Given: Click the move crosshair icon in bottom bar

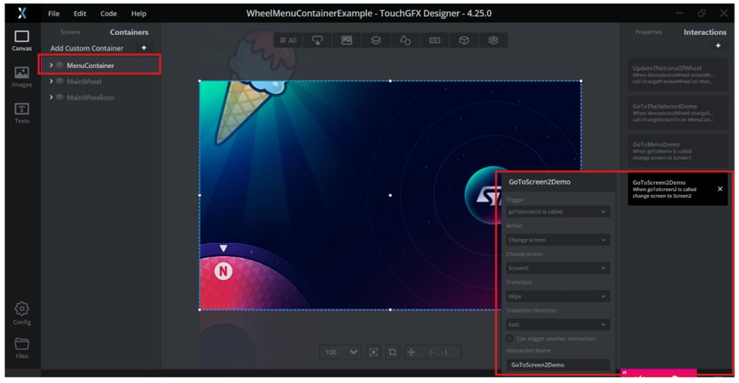Looking at the screenshot, I should click(x=411, y=352).
